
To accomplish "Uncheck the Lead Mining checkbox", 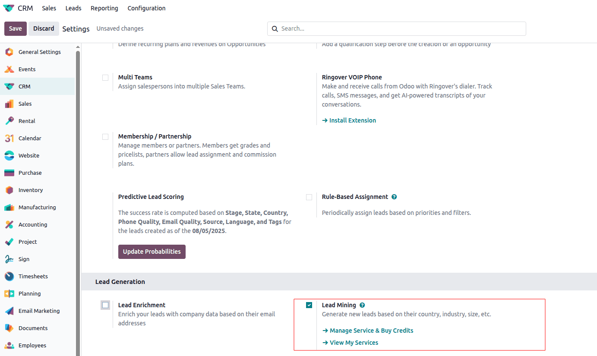I will [309, 306].
